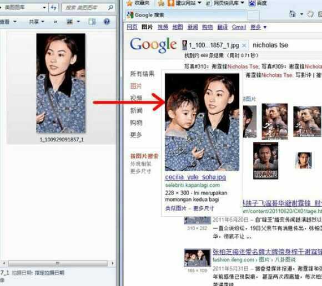Click the small portrait thumbnail at far right

pyautogui.click(x=304, y=160)
